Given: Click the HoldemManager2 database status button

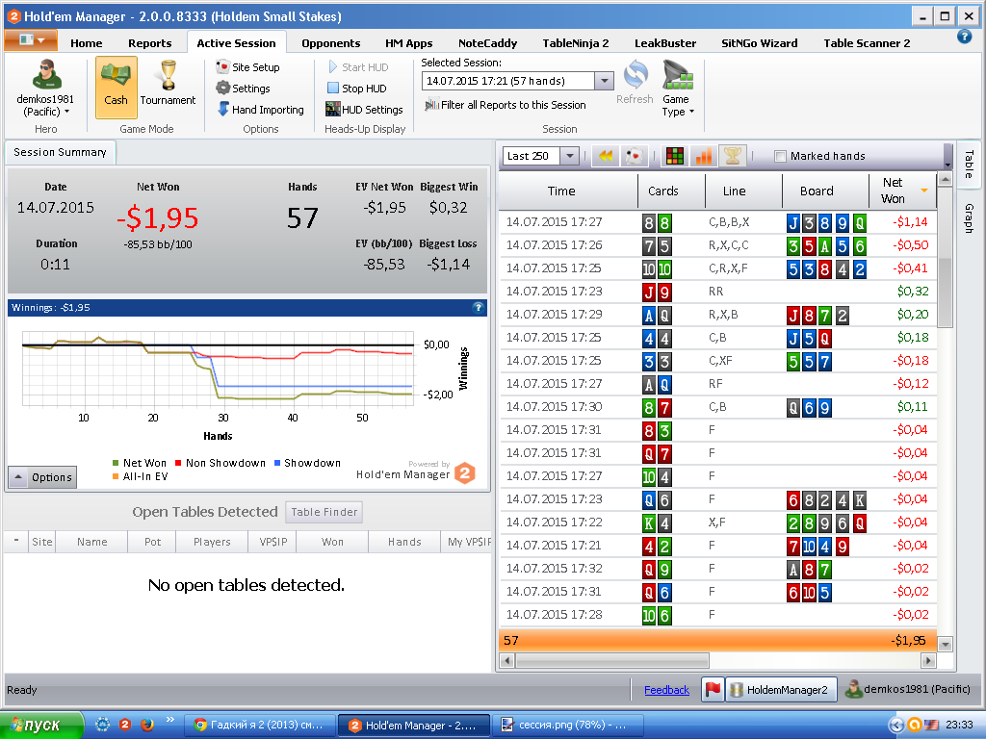Looking at the screenshot, I should click(x=782, y=689).
